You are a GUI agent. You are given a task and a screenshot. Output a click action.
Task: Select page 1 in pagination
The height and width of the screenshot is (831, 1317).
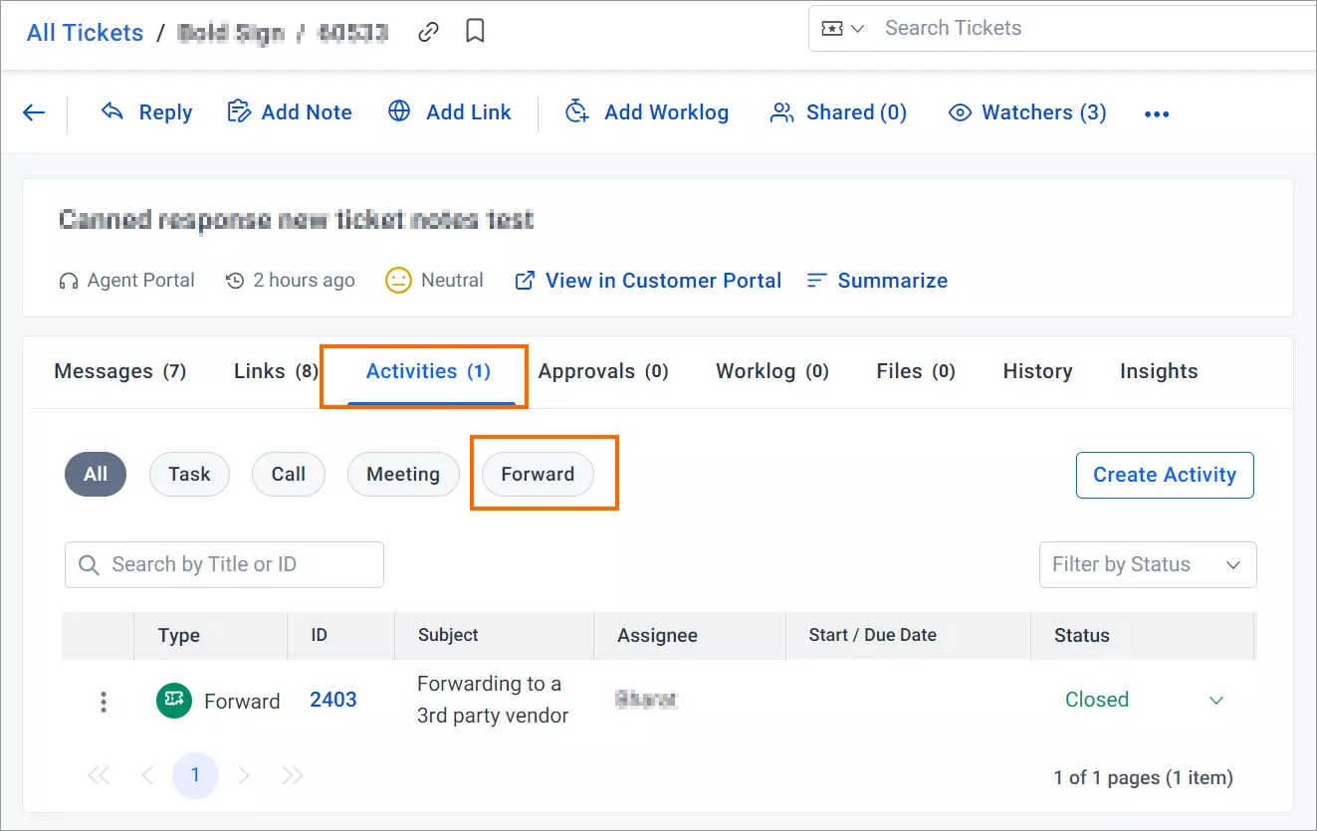coord(195,775)
